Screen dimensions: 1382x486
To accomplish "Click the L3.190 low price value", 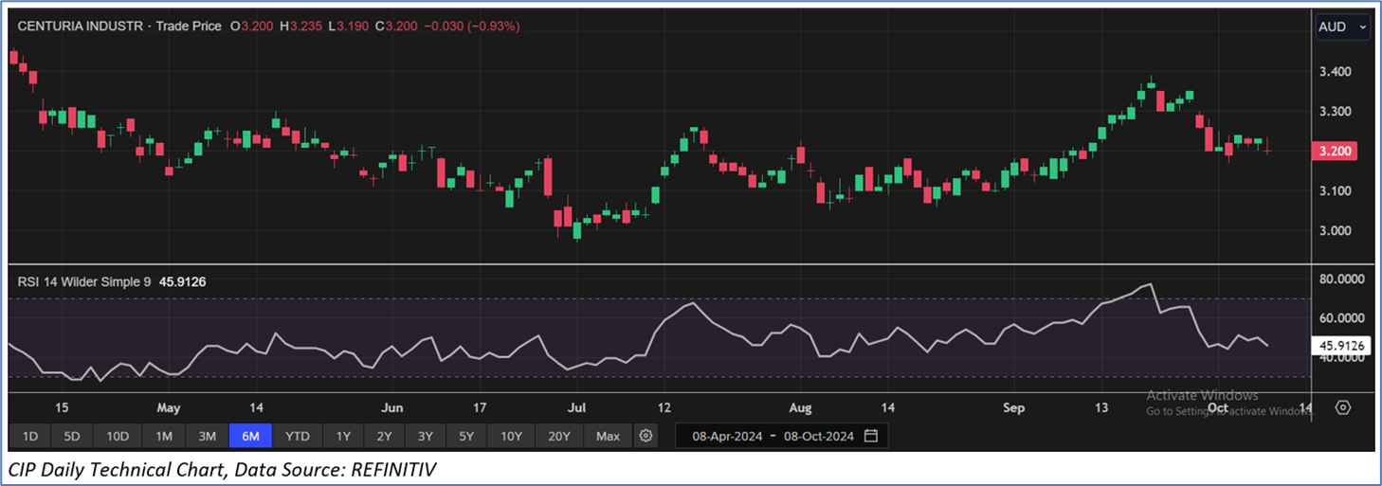I will pyautogui.click(x=351, y=27).
